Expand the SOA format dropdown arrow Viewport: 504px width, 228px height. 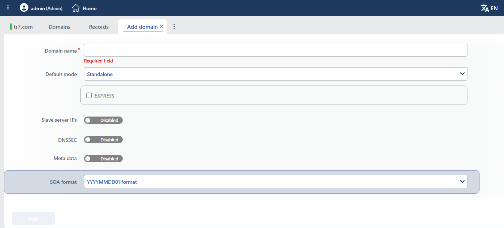(462, 181)
